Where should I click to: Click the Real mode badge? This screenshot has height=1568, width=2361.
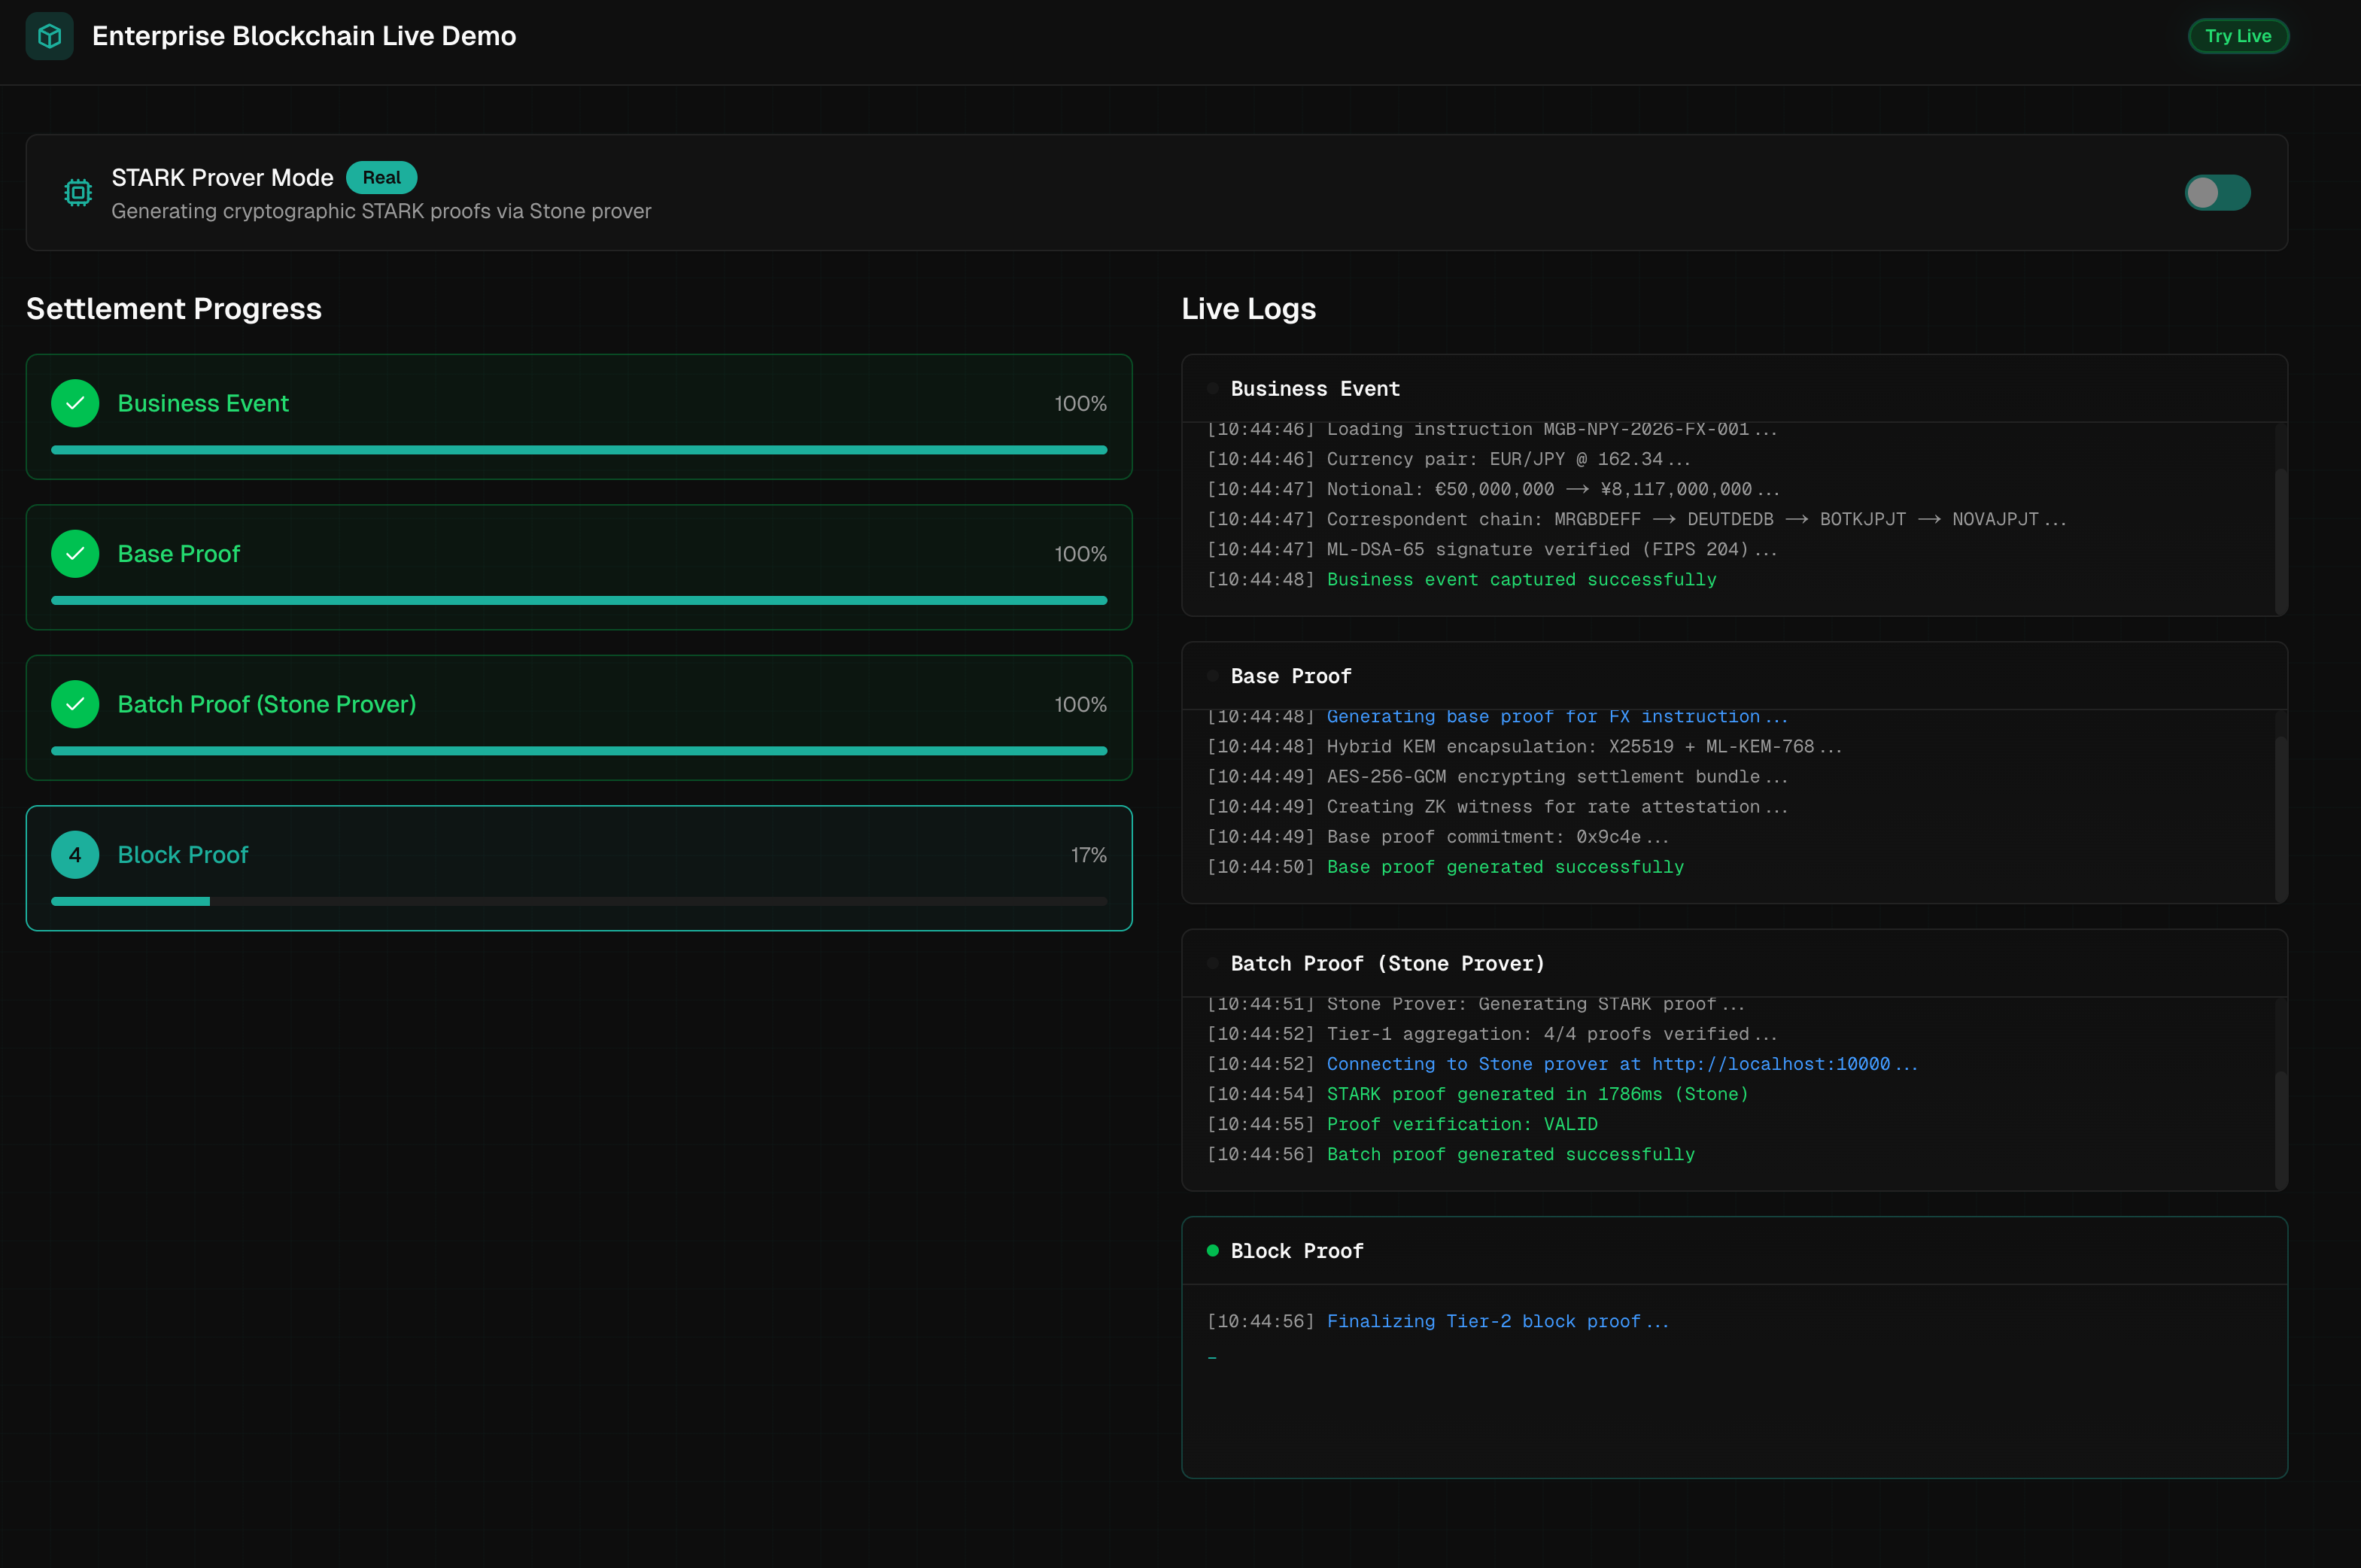(381, 177)
